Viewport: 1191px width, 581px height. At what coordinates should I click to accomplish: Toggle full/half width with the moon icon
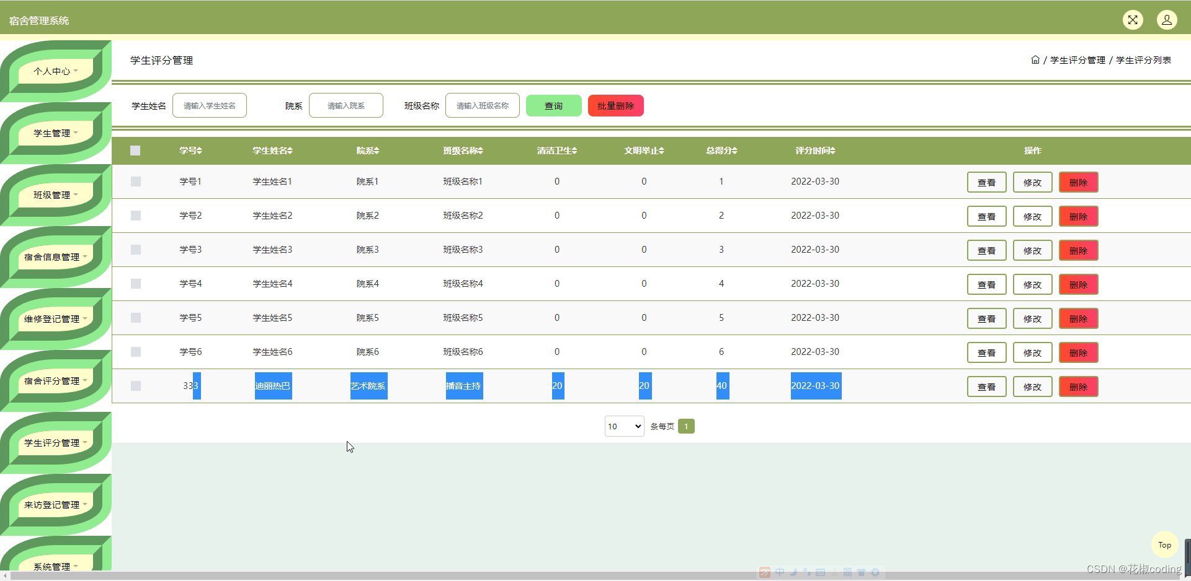(x=793, y=572)
